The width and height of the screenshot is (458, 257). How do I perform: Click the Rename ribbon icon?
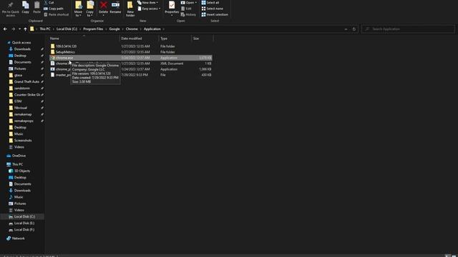pyautogui.click(x=115, y=8)
